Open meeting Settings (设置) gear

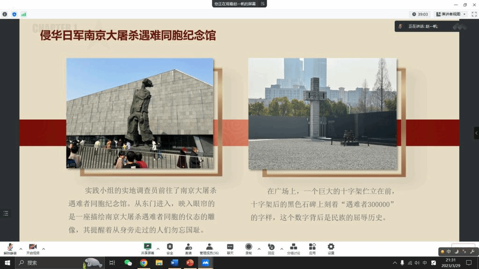coord(331,248)
